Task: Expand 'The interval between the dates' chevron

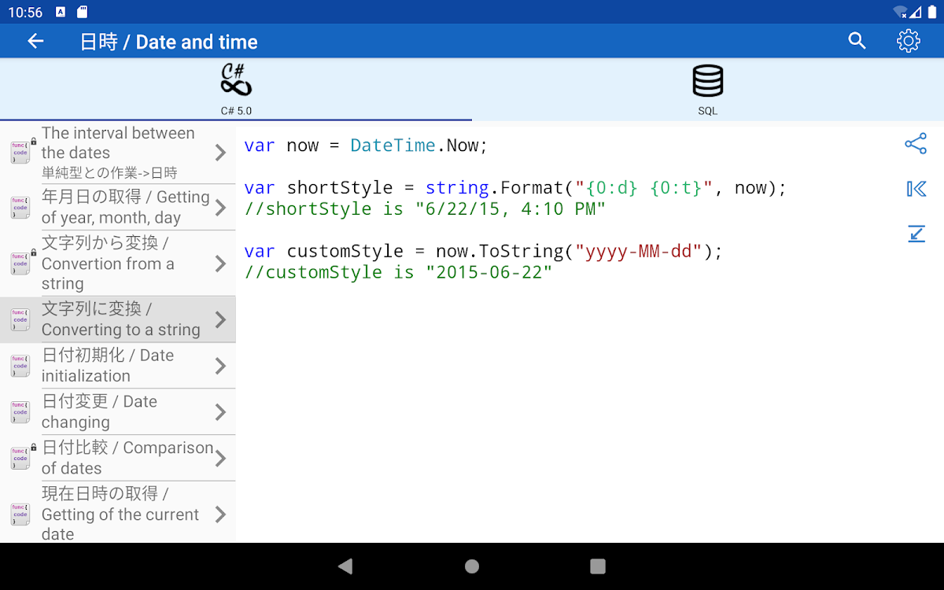Action: pyautogui.click(x=220, y=153)
